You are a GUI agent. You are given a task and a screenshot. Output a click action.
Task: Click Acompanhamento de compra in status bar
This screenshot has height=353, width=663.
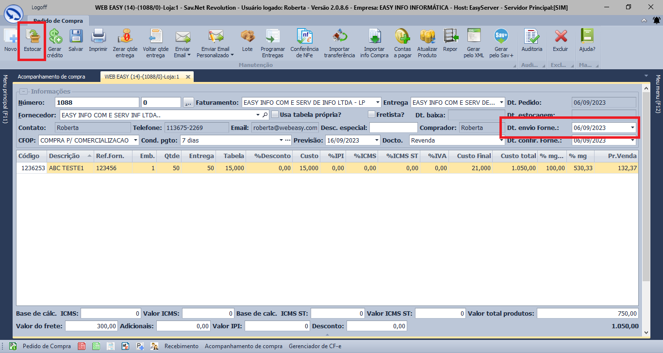click(x=244, y=346)
